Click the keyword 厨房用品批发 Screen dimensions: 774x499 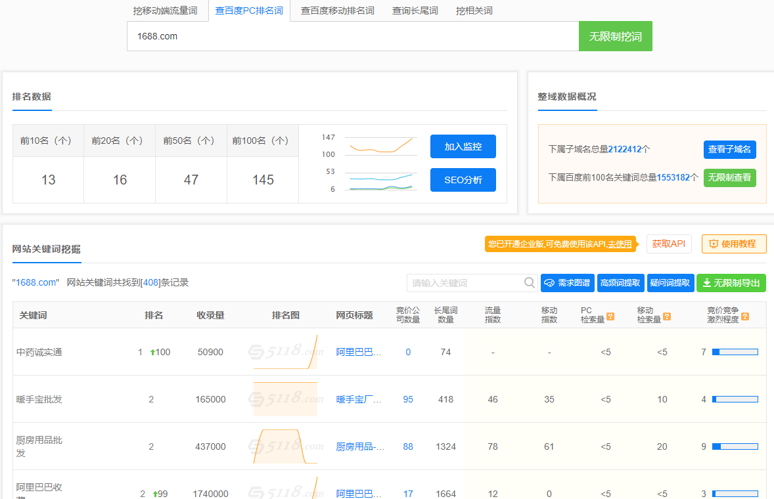39,446
